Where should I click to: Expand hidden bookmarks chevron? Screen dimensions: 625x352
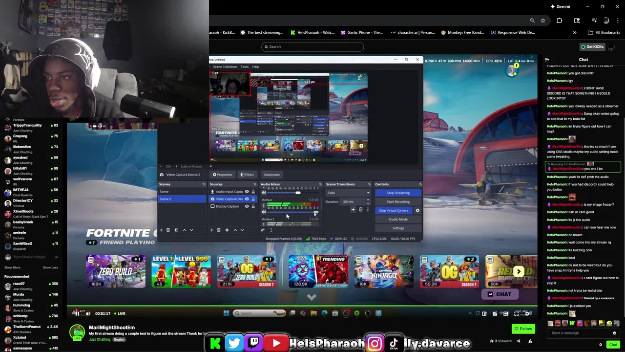coord(575,33)
